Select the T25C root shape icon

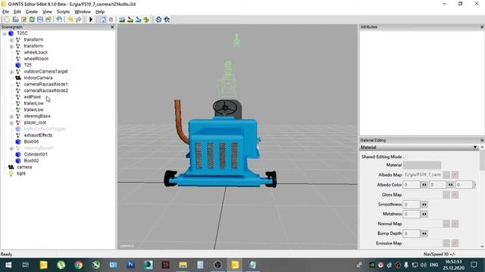[x=11, y=33]
